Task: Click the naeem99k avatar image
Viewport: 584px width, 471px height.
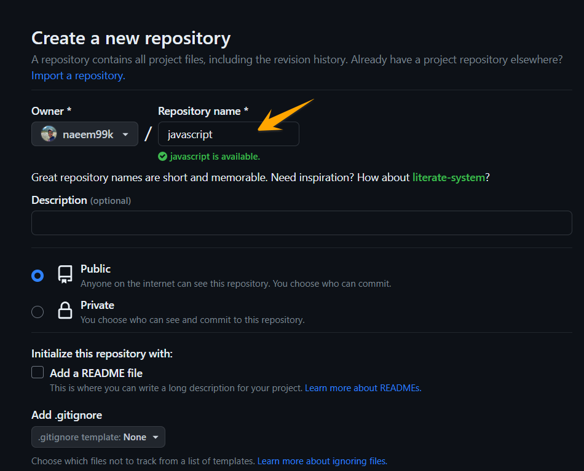Action: [x=49, y=134]
